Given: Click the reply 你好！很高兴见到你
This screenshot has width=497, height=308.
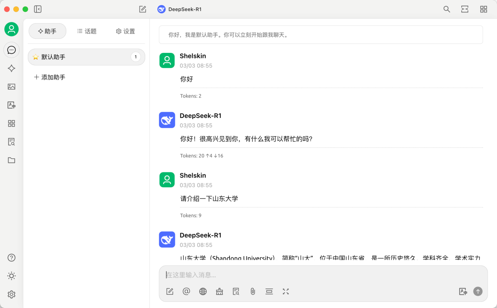Looking at the screenshot, I should (x=246, y=139).
